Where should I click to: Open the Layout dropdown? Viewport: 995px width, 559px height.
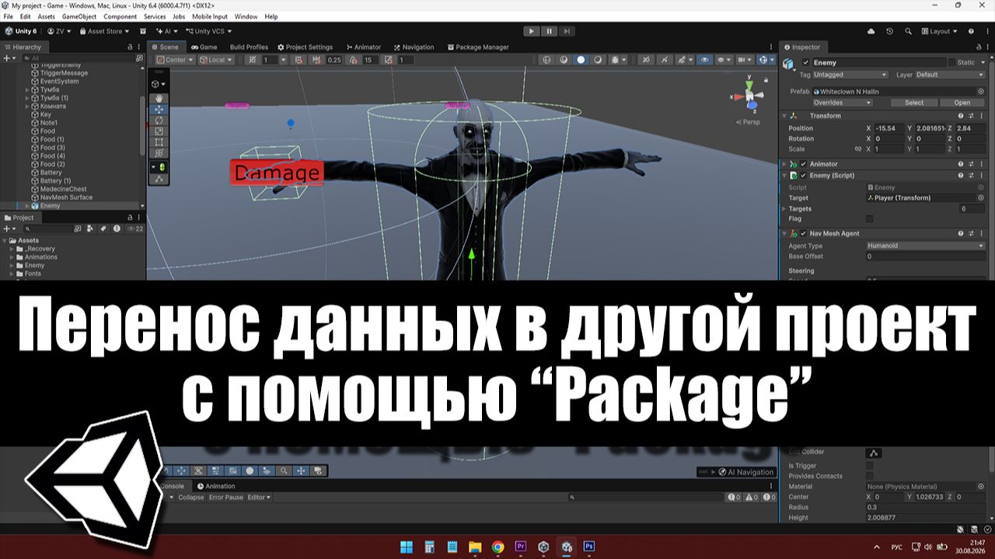[x=940, y=31]
